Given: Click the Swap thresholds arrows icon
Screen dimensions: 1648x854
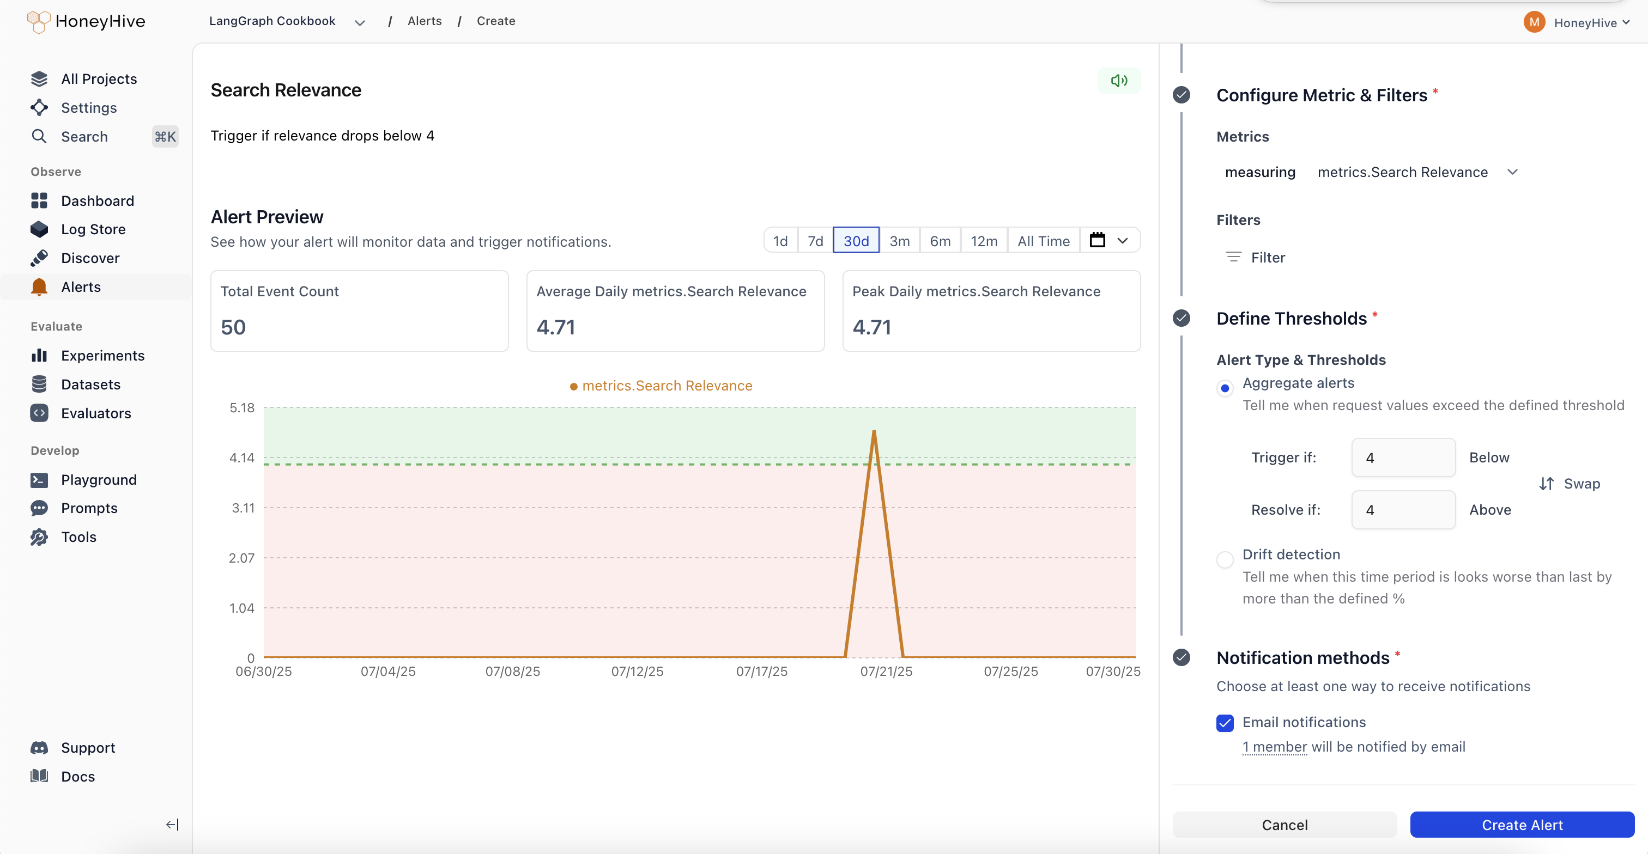Looking at the screenshot, I should pos(1546,484).
